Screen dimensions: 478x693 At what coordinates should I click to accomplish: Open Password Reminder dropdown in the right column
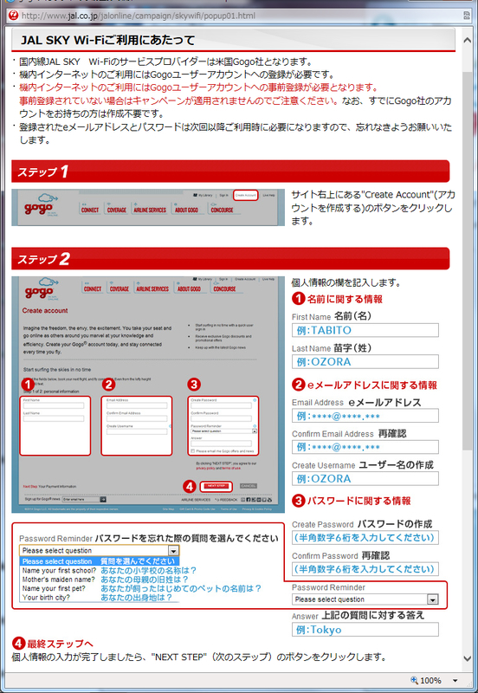[x=365, y=599]
